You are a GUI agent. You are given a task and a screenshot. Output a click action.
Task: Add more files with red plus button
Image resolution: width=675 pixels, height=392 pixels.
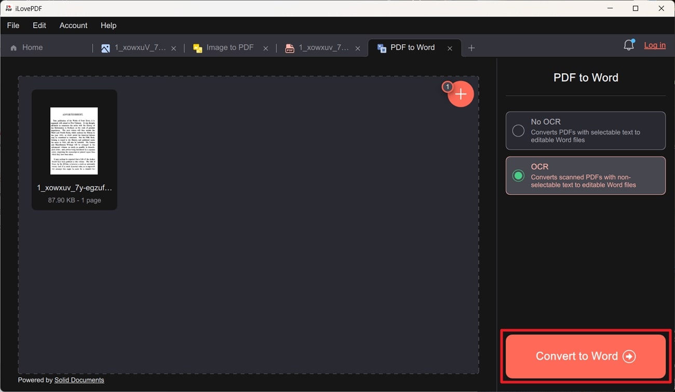point(461,94)
